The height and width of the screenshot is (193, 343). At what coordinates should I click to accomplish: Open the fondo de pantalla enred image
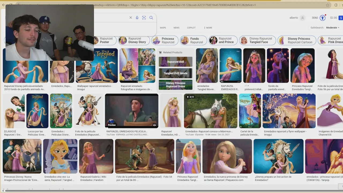click(278, 66)
